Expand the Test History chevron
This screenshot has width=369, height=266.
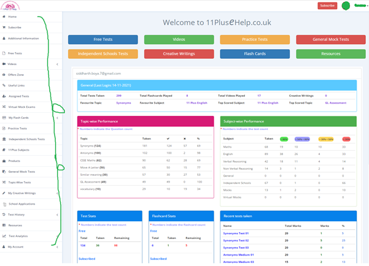pos(57,215)
